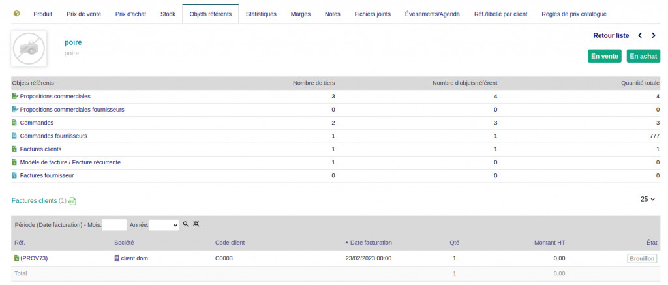Switch to the Prix de vente tab
This screenshot has height=285, width=668.
coord(84,14)
